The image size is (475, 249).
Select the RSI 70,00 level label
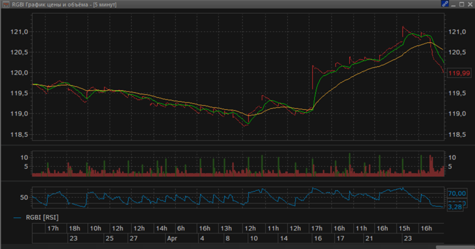[x=457, y=193]
